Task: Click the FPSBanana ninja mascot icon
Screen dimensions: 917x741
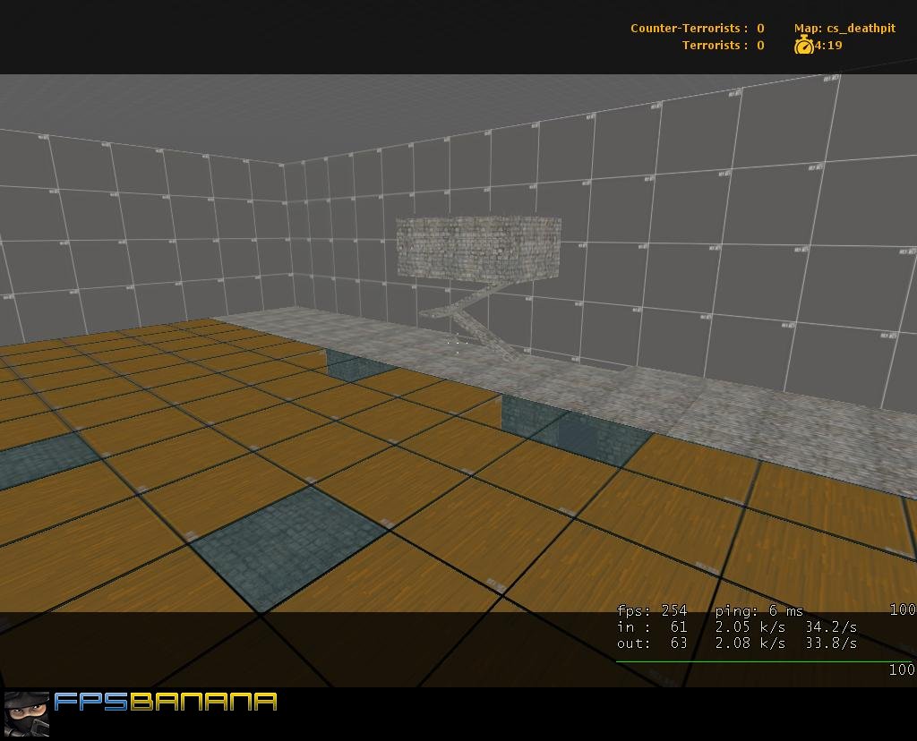Action: [27, 713]
